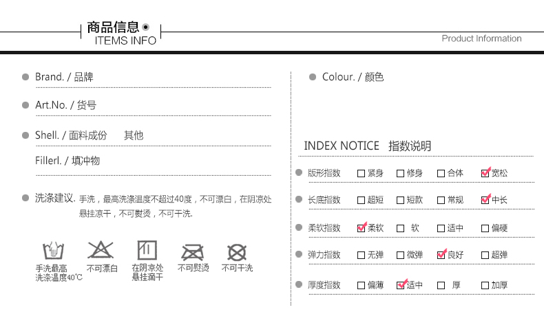Click the hand wash 40°C care icon
The image size is (544, 316).
click(x=53, y=250)
